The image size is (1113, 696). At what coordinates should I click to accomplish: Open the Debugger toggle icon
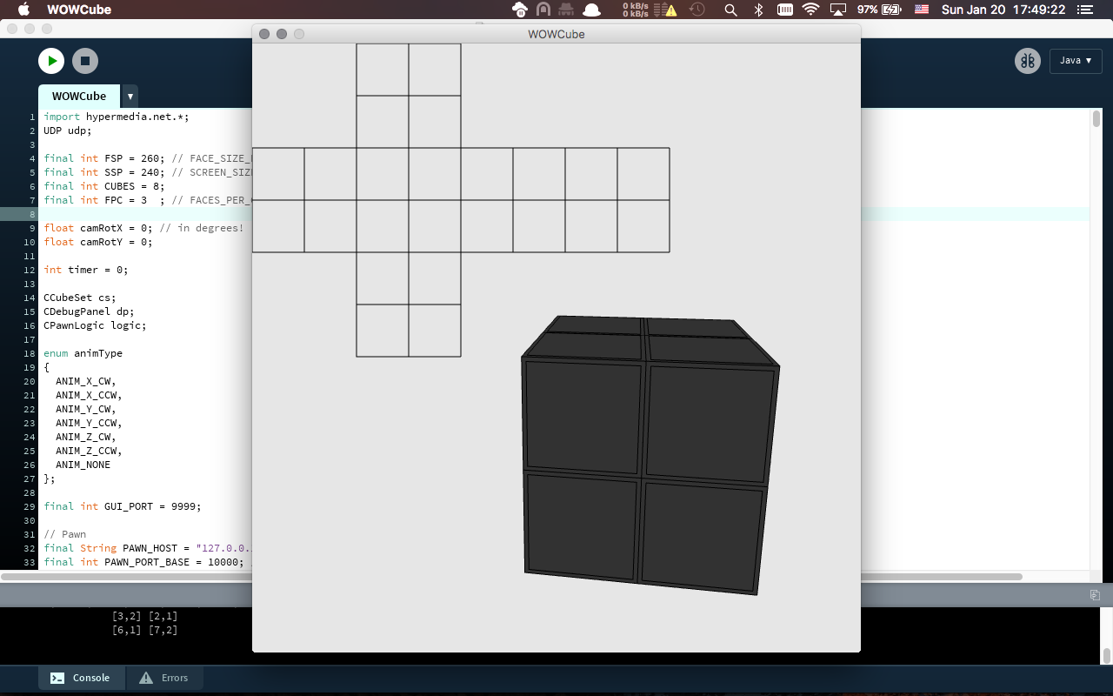[x=1028, y=61]
